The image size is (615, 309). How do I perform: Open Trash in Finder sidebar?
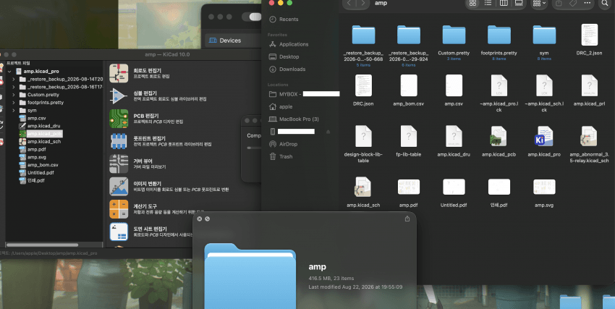click(x=286, y=157)
